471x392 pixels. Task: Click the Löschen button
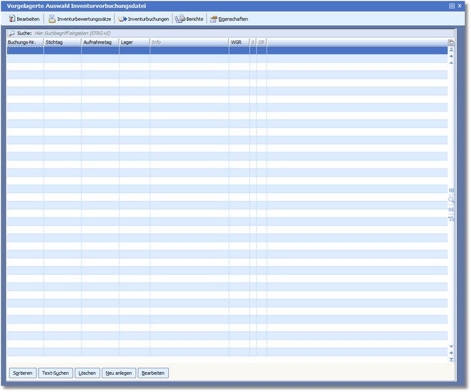87,373
